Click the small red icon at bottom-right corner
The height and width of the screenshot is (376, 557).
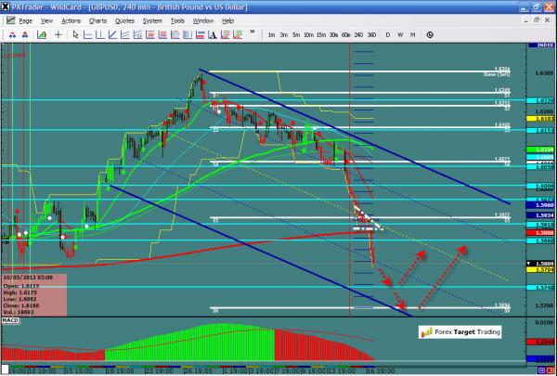pyautogui.click(x=551, y=371)
